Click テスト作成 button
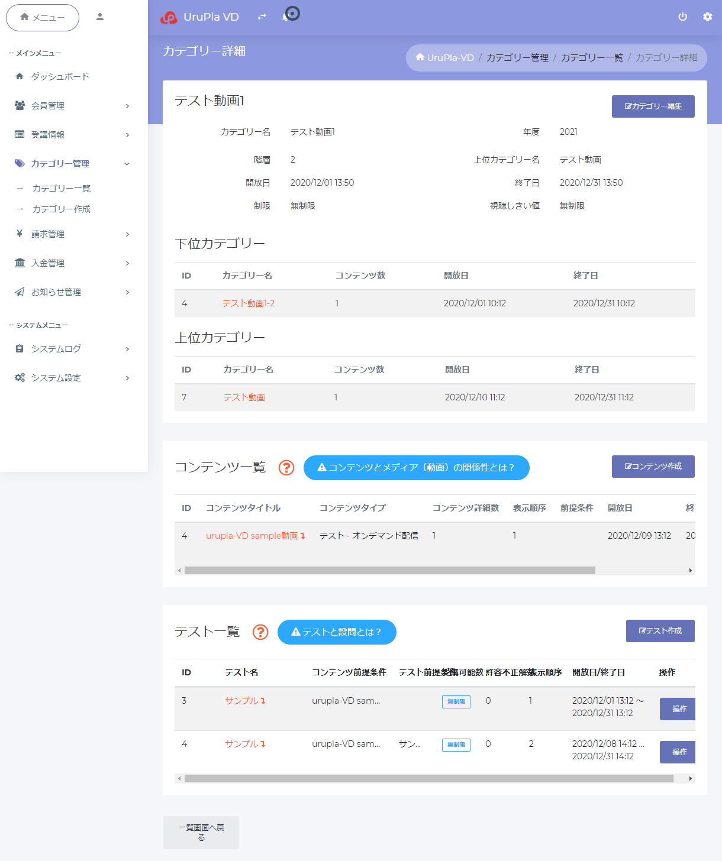The width and height of the screenshot is (722, 861). [x=660, y=631]
